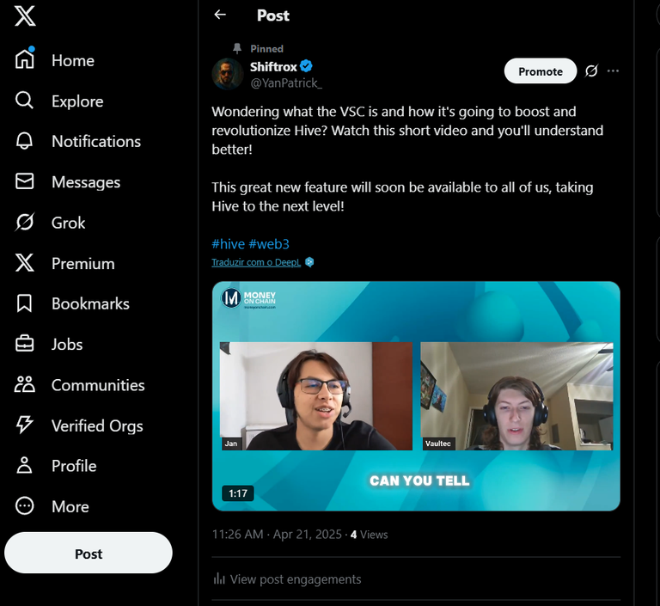Click the Premium X icon
This screenshot has height=606, width=660.
pyautogui.click(x=24, y=263)
